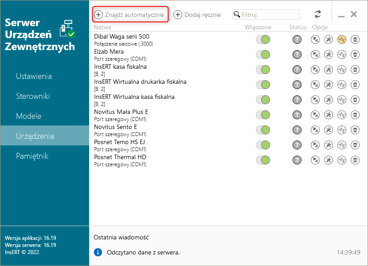Refresh the device list
368x266 pixels.
[x=318, y=14]
